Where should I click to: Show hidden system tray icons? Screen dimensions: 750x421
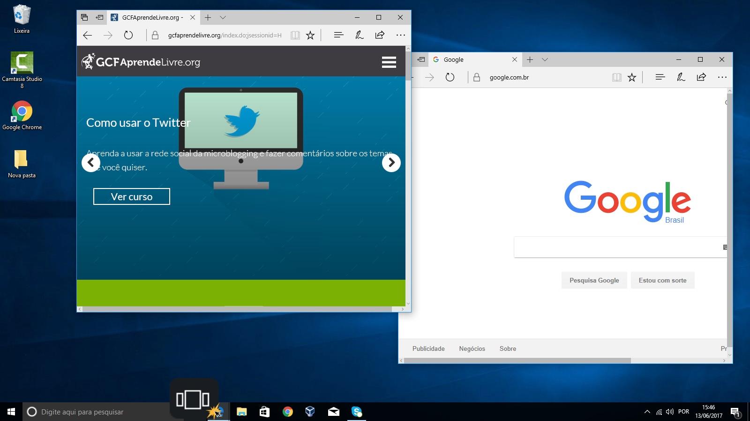[x=647, y=412]
